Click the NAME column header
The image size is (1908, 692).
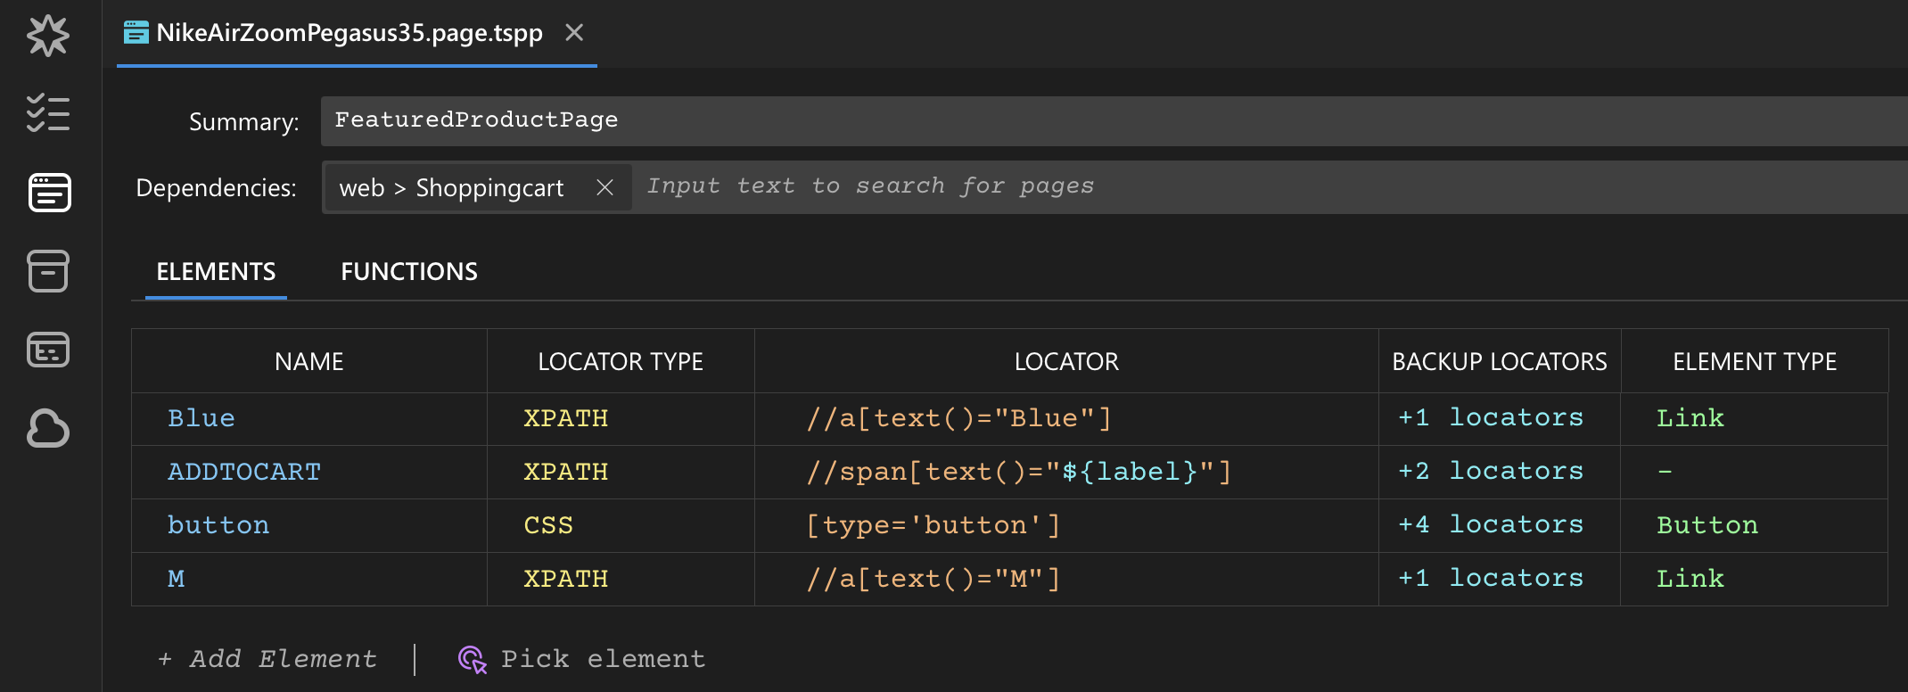(309, 361)
